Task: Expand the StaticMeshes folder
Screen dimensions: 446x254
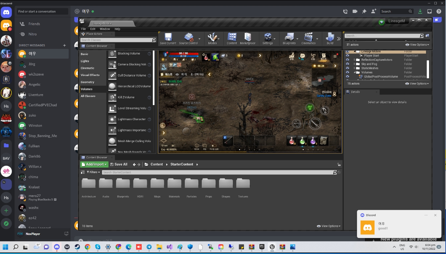Action: pos(355,68)
